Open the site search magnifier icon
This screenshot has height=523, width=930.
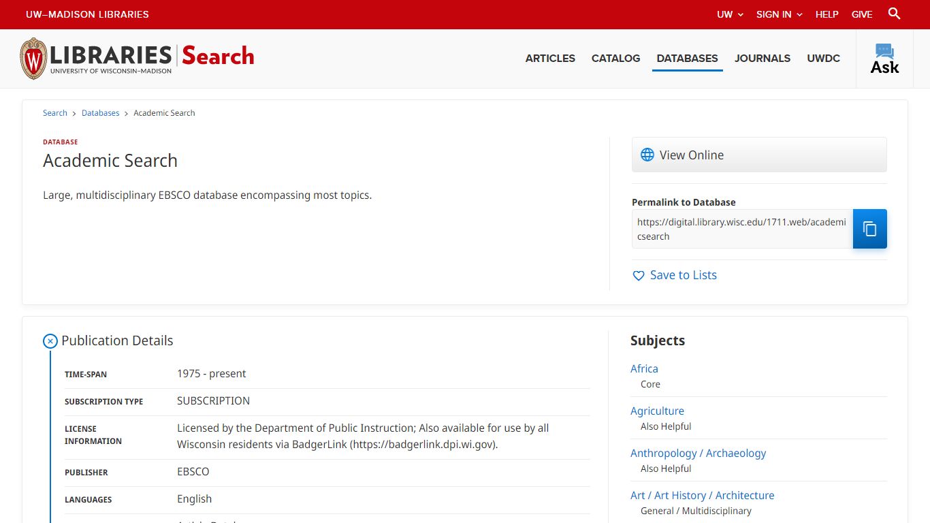(895, 14)
